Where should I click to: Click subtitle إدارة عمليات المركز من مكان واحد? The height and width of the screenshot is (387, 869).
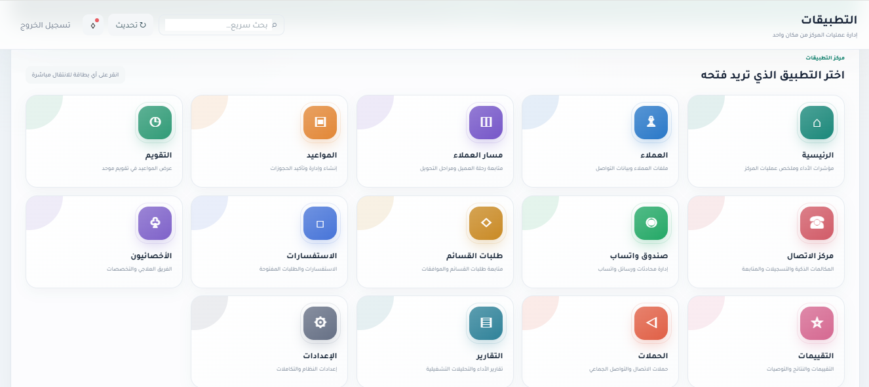tap(815, 34)
